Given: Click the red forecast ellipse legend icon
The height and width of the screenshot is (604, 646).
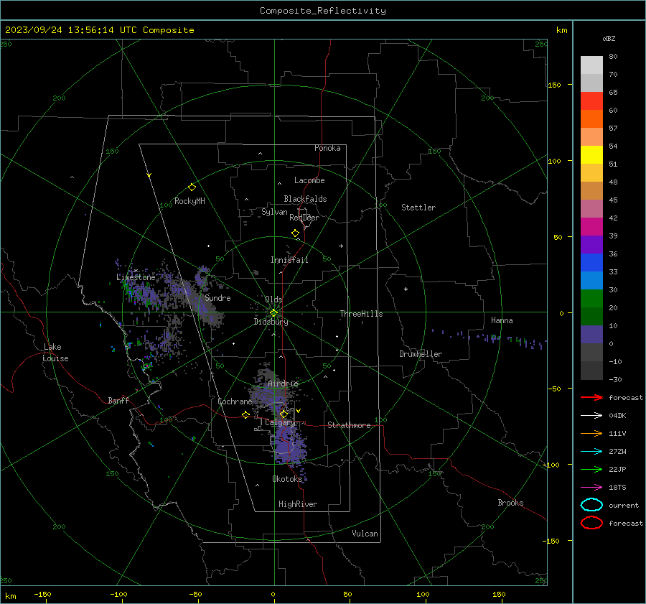Looking at the screenshot, I should [x=591, y=523].
